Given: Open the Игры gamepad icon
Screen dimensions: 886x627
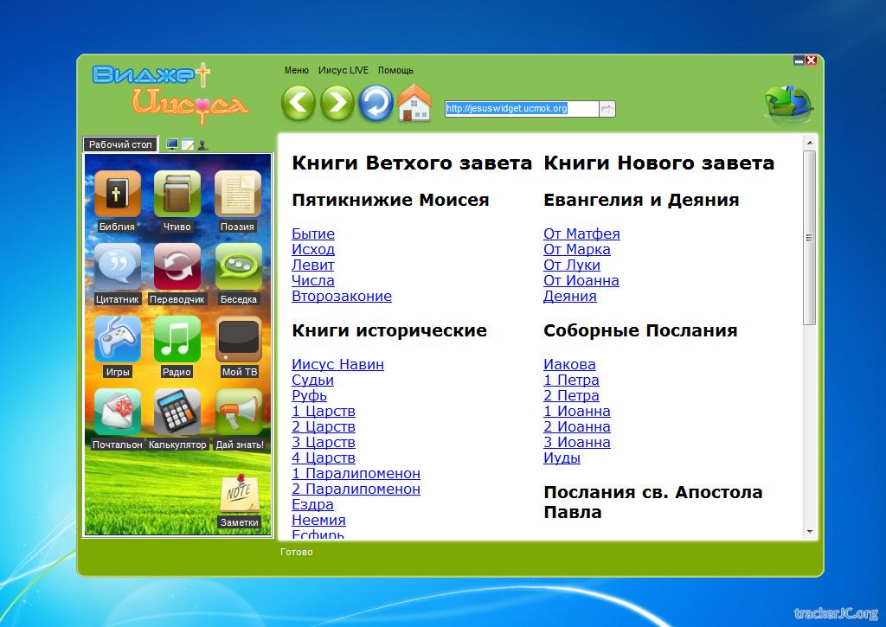Looking at the screenshot, I should pyautogui.click(x=117, y=339).
